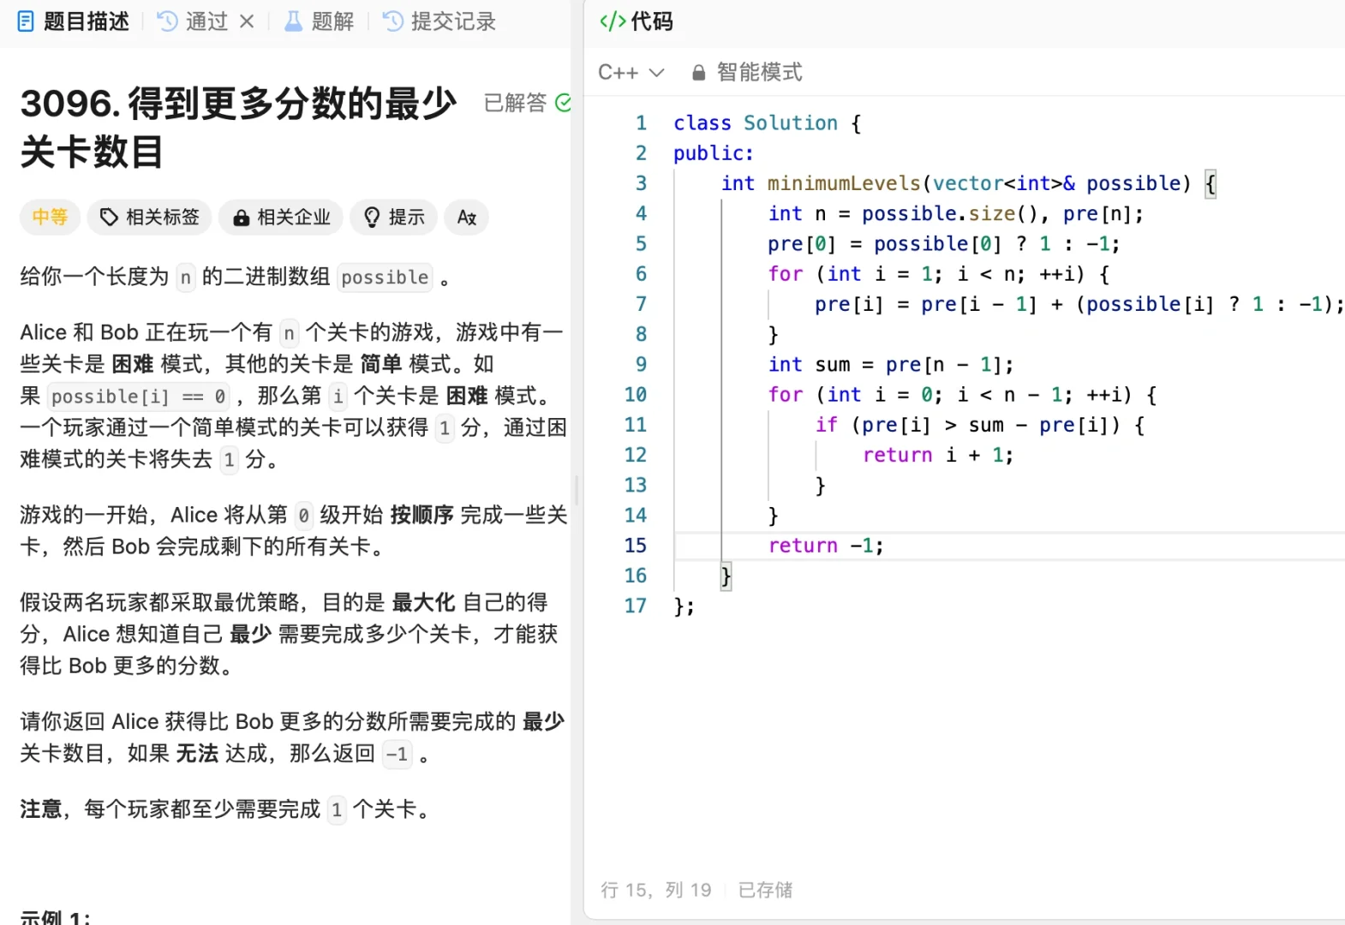Click line number 17 in the gutter
This screenshot has width=1345, height=925.
tap(636, 606)
